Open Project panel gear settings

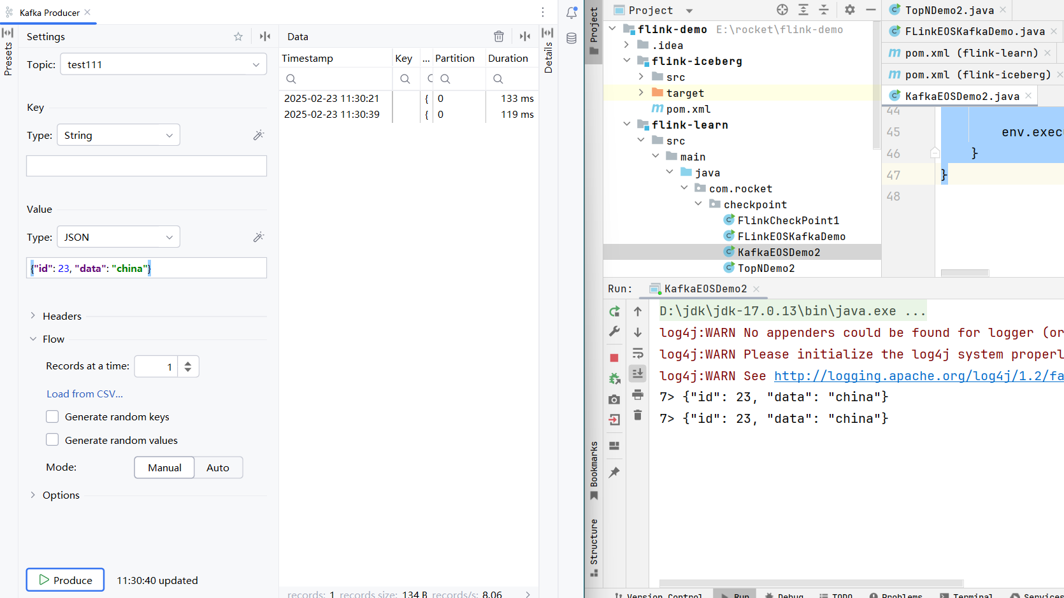click(850, 10)
